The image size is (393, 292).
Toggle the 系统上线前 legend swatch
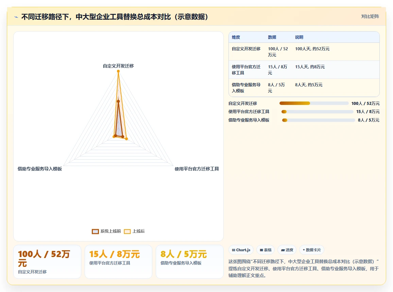(x=95, y=232)
